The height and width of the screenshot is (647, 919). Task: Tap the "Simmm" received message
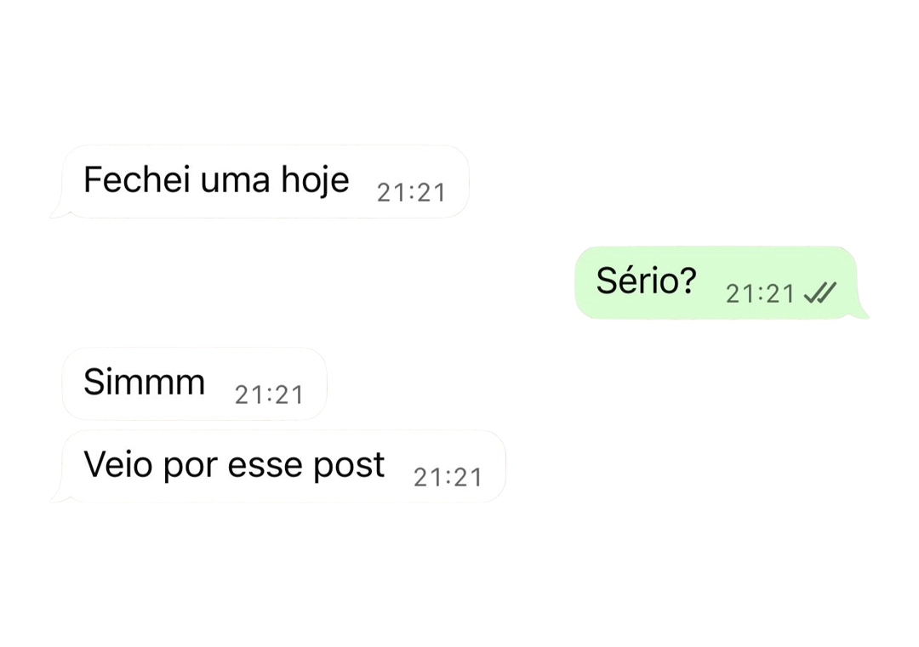194,383
